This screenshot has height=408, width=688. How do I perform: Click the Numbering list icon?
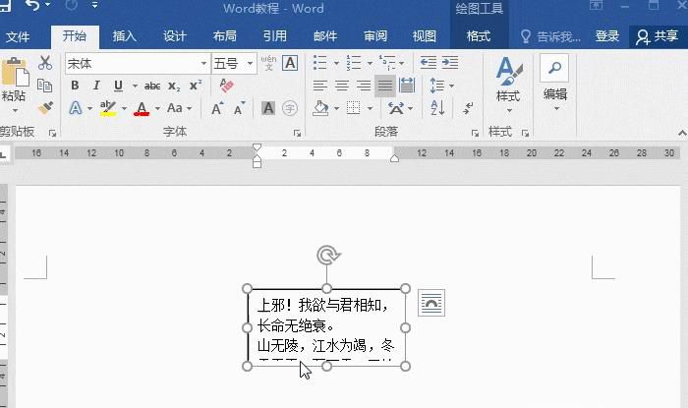pyautogui.click(x=354, y=63)
